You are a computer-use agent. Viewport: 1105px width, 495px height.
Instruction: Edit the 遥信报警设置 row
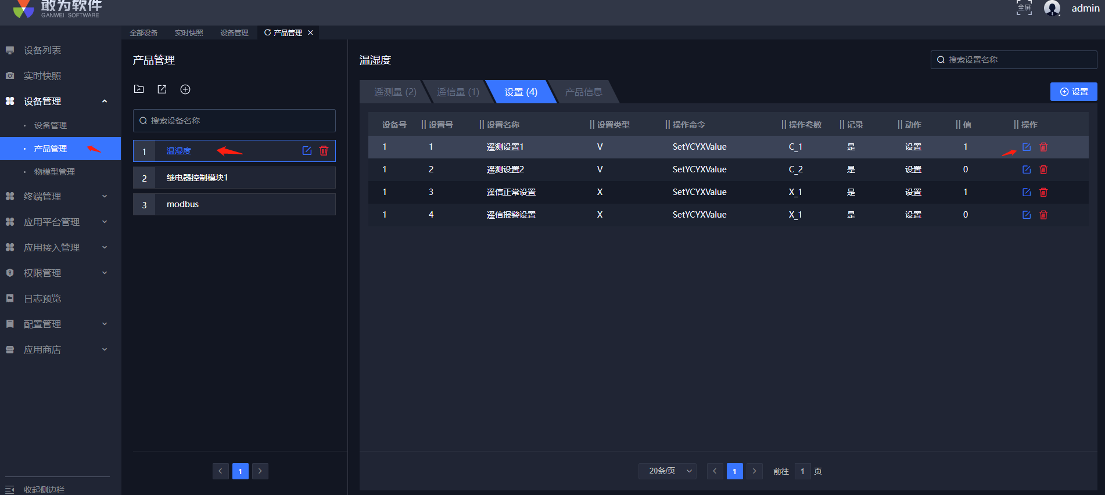point(1027,215)
